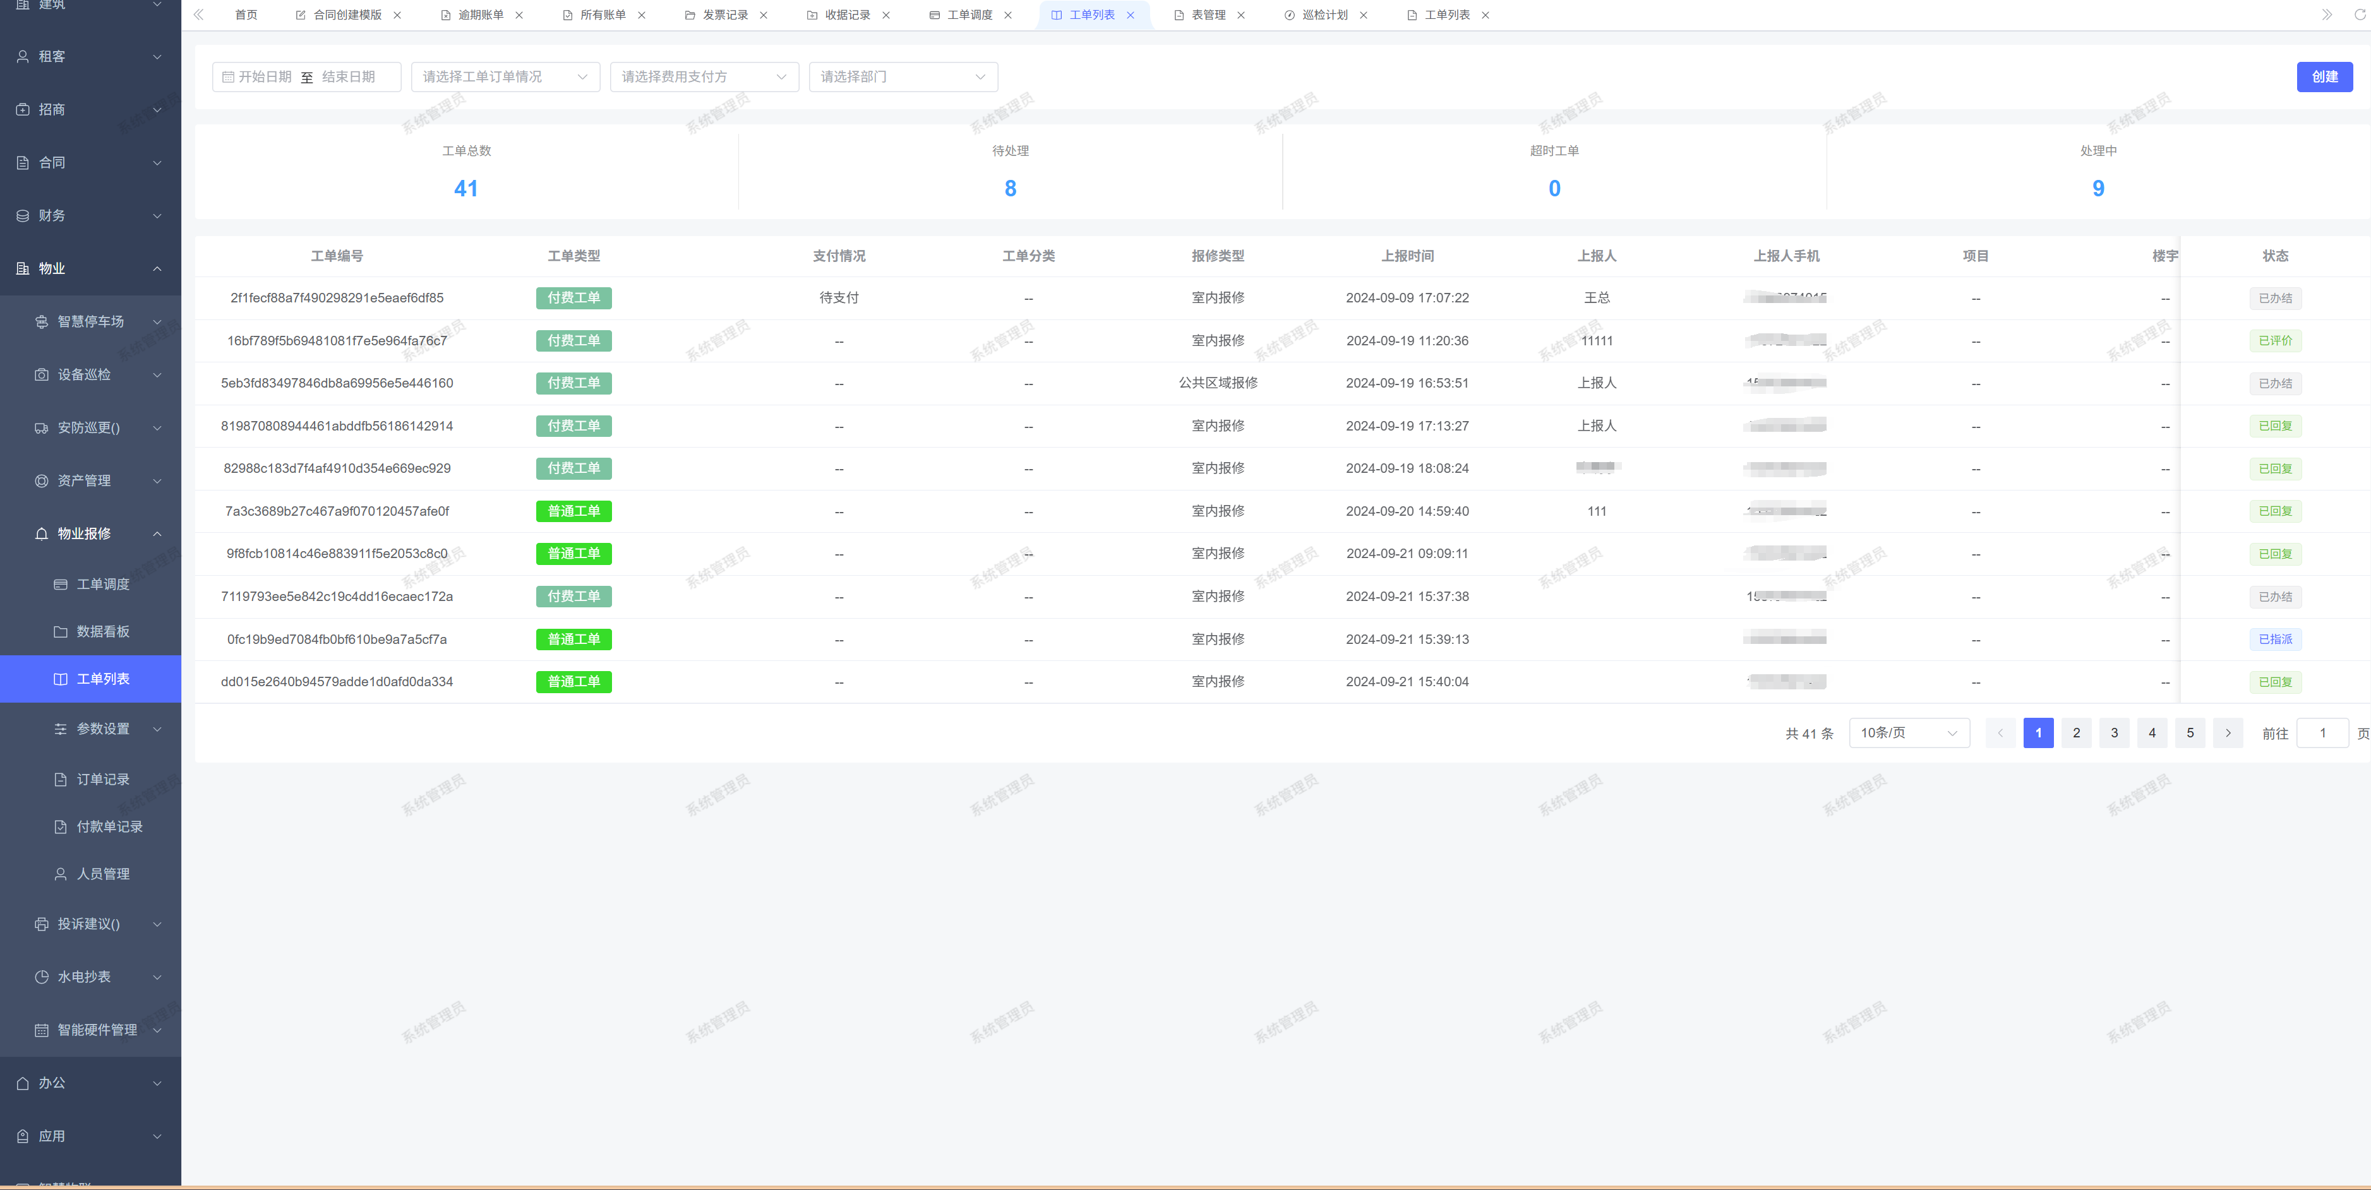Close the 巡检计划 tab
The height and width of the screenshot is (1190, 2371).
coord(1363,16)
